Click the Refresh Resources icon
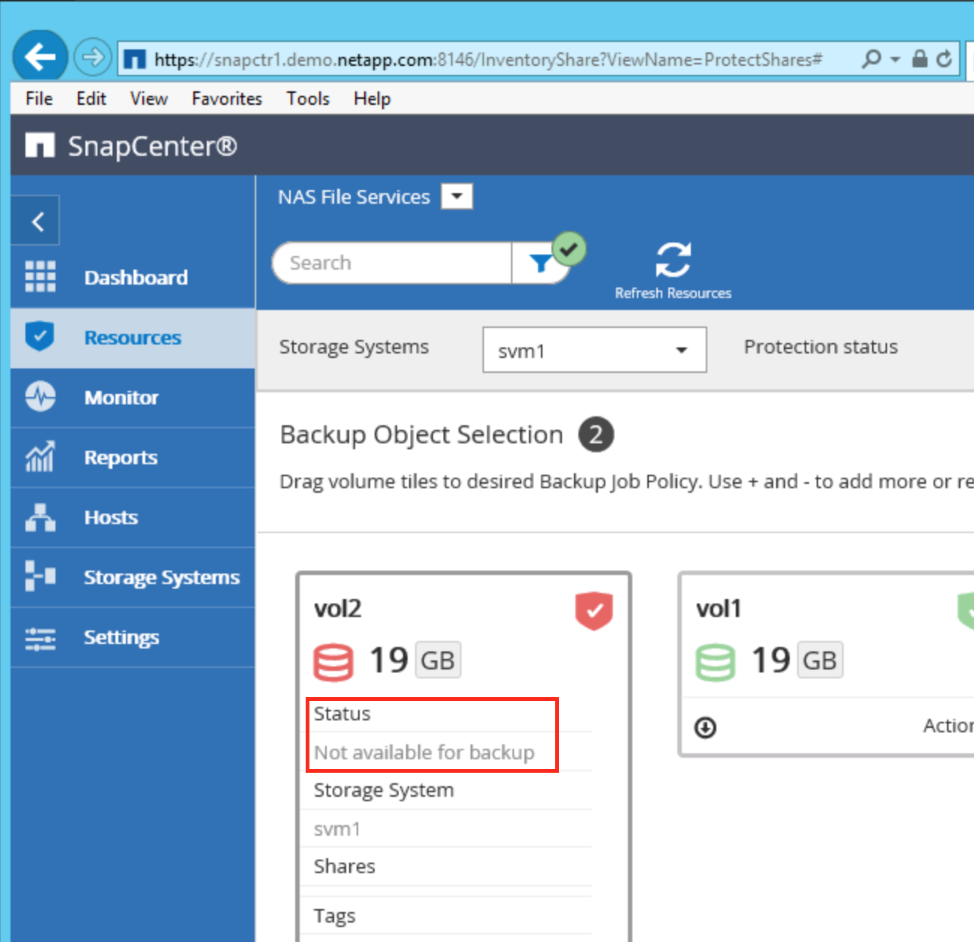The image size is (974, 942). point(673,260)
